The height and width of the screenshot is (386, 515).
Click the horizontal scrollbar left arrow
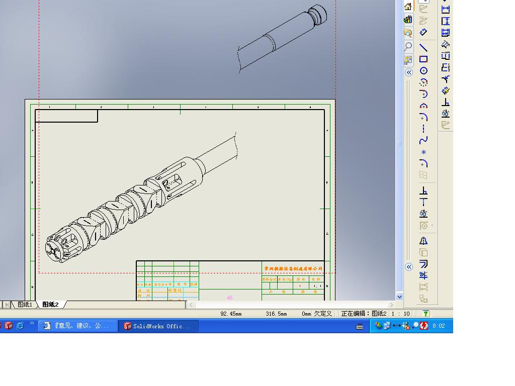tap(191, 305)
